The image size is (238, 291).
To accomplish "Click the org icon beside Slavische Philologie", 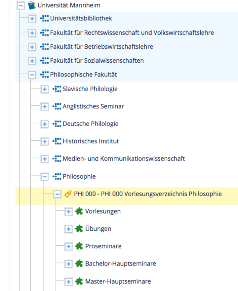I will (x=57, y=89).
